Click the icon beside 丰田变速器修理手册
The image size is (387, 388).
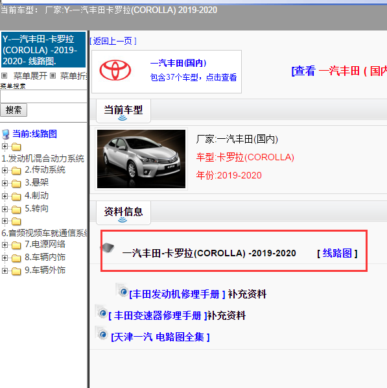click(x=102, y=312)
